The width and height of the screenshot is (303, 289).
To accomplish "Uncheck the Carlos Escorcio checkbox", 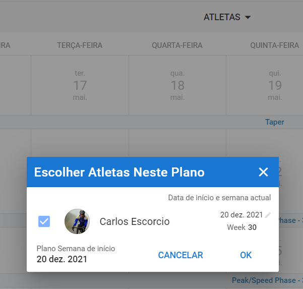I will coord(44,221).
